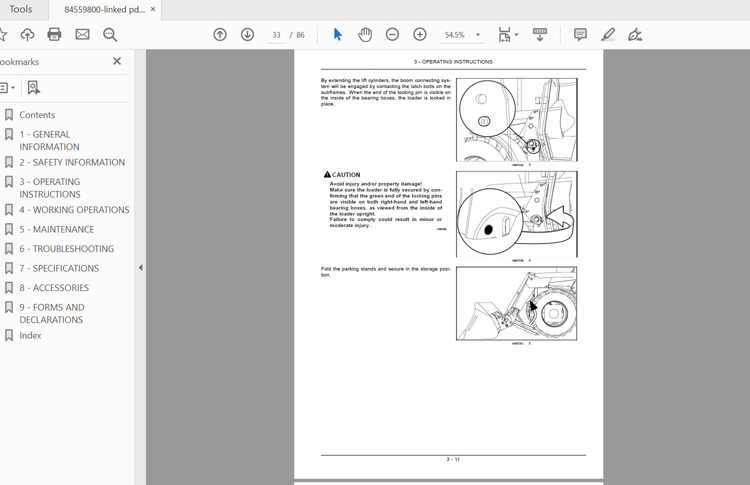Open the zoom level 54.5% dropdown
Image resolution: width=750 pixels, height=485 pixels.
[477, 35]
